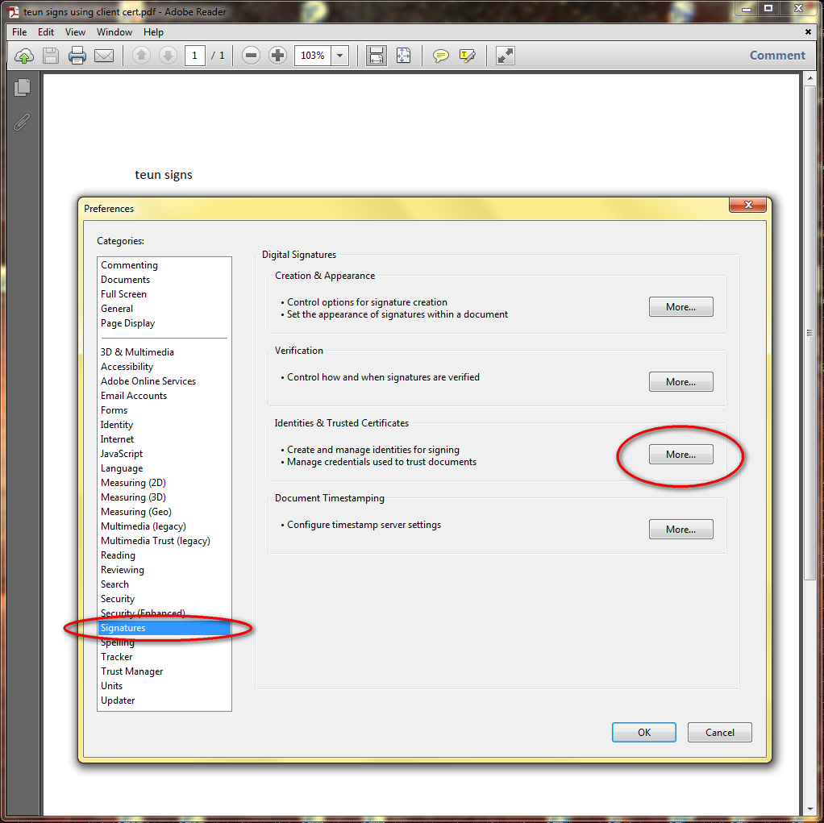Zoom out with the minus icon

point(251,56)
